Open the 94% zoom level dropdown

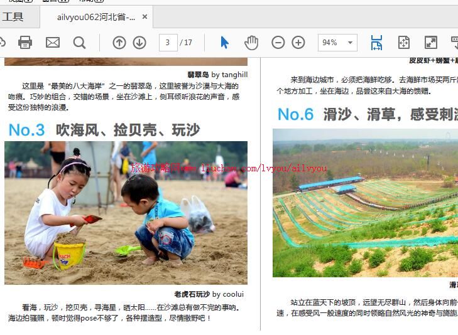(351, 43)
